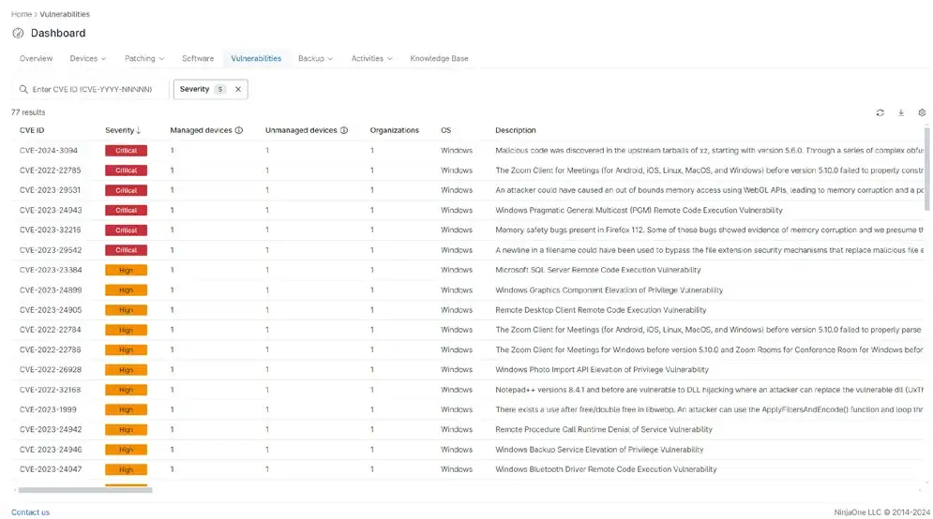Sort by OS column header
Screen dimensions: 933x519
click(445, 130)
